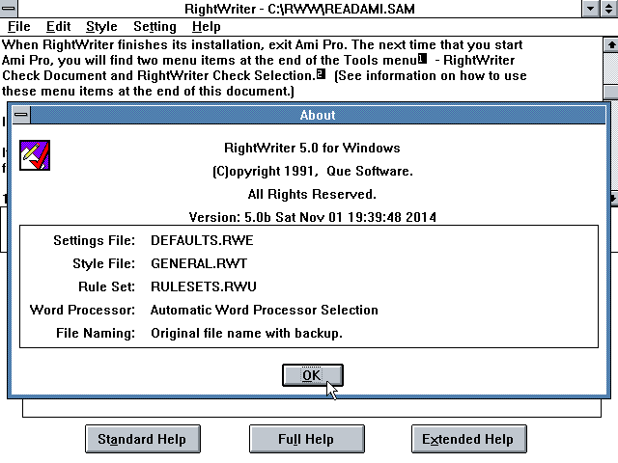This screenshot has width=618, height=463.
Task: Click the About dialog title bar
Action: (318, 115)
